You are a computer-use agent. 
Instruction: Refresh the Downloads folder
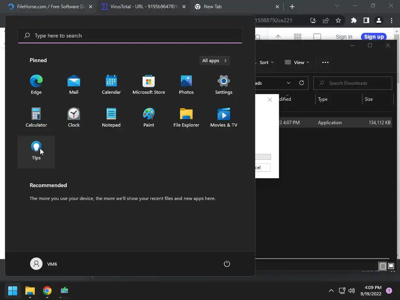pos(302,83)
